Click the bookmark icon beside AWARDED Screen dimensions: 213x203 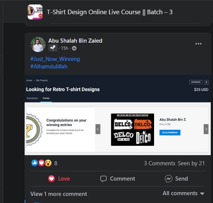point(206,82)
